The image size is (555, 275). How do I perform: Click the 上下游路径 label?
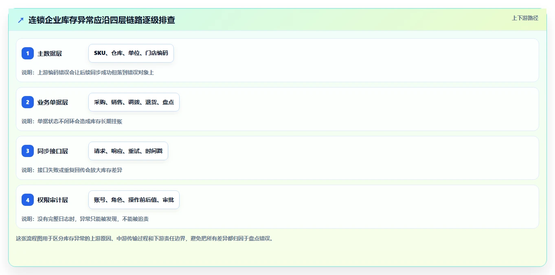pyautogui.click(x=525, y=18)
